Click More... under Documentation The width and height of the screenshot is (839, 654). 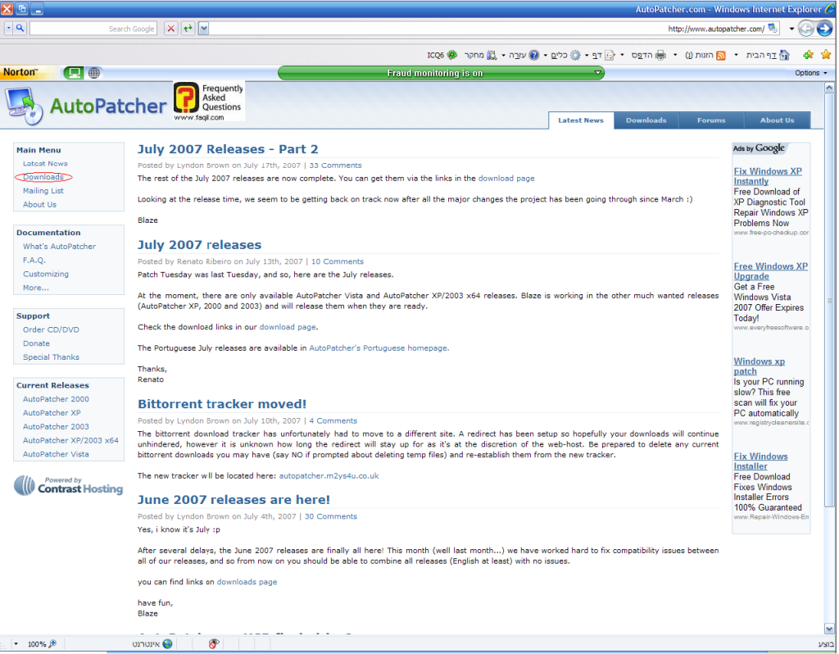click(x=36, y=288)
